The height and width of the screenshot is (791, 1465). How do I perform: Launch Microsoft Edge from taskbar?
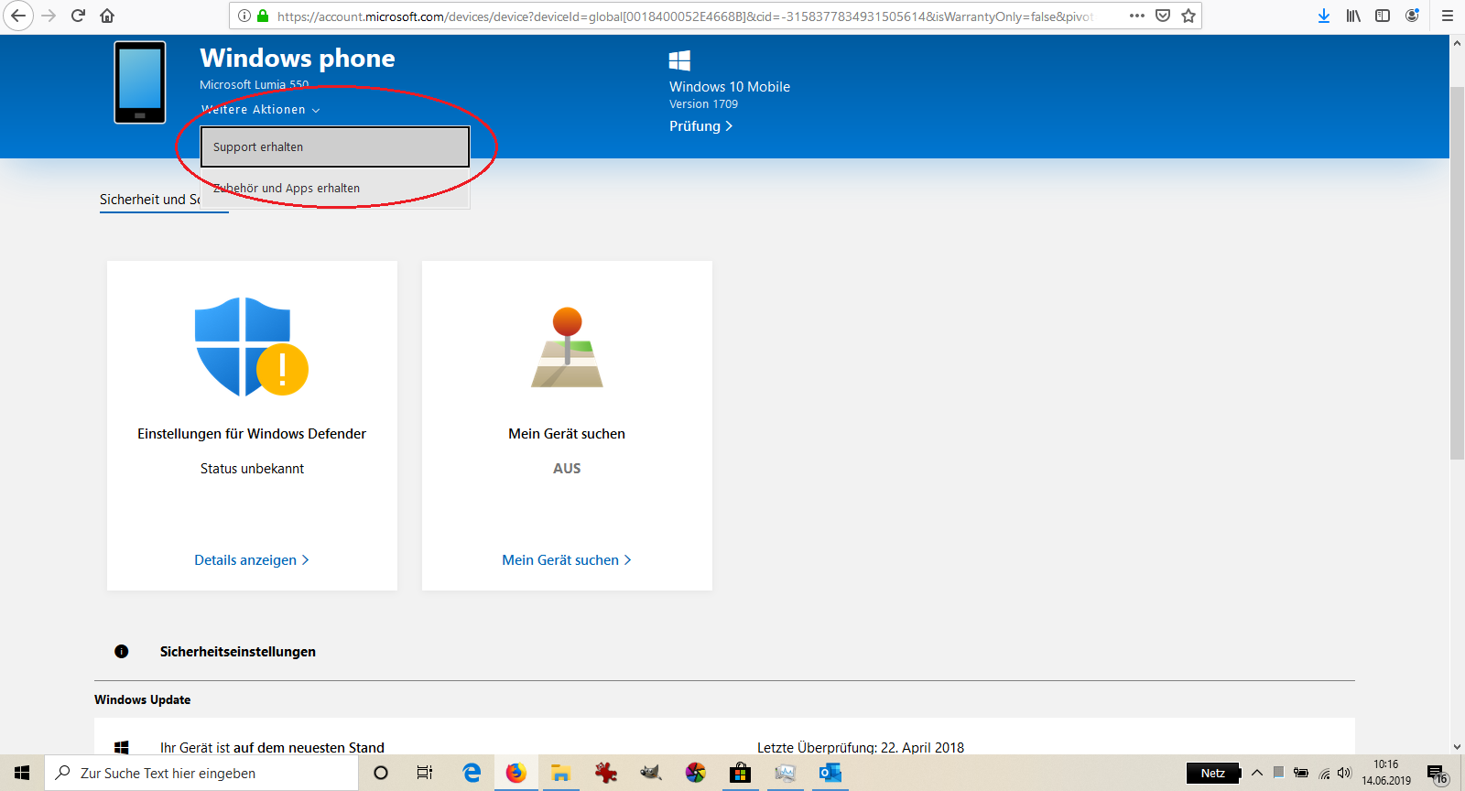pos(472,773)
